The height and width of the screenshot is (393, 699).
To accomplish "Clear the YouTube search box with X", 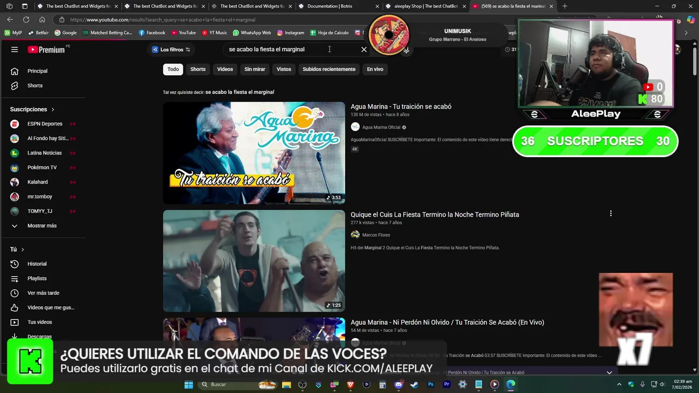I will pos(364,49).
